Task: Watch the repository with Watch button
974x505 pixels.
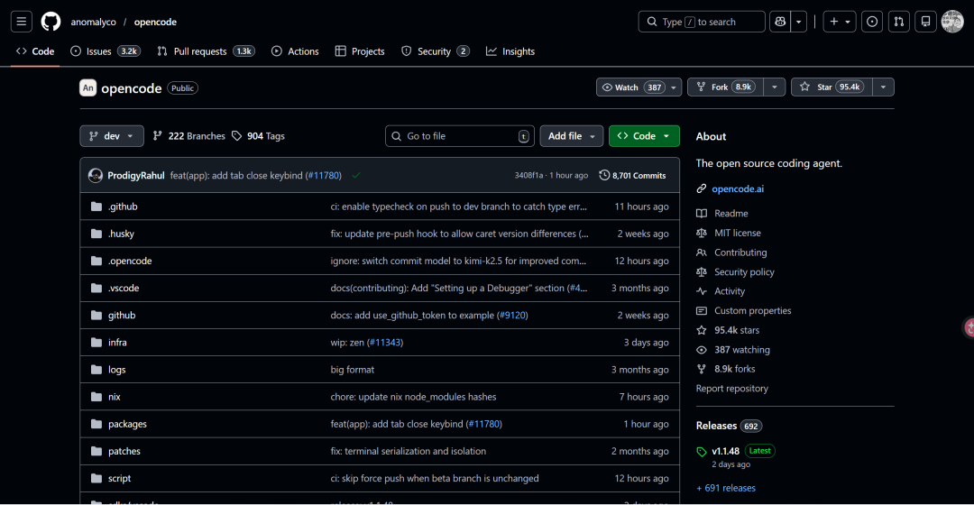Action: pos(639,87)
